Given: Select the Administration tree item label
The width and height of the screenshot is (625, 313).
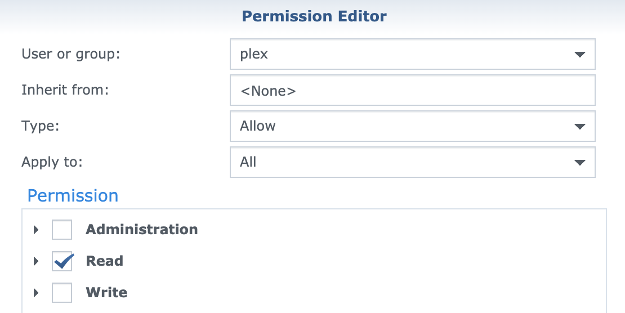Looking at the screenshot, I should point(141,230).
